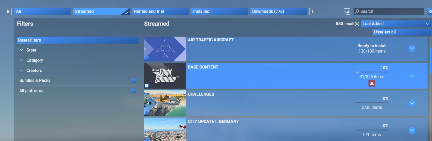Expand the City Update I: Germany chevron
The image size is (432, 141).
click(412, 130)
